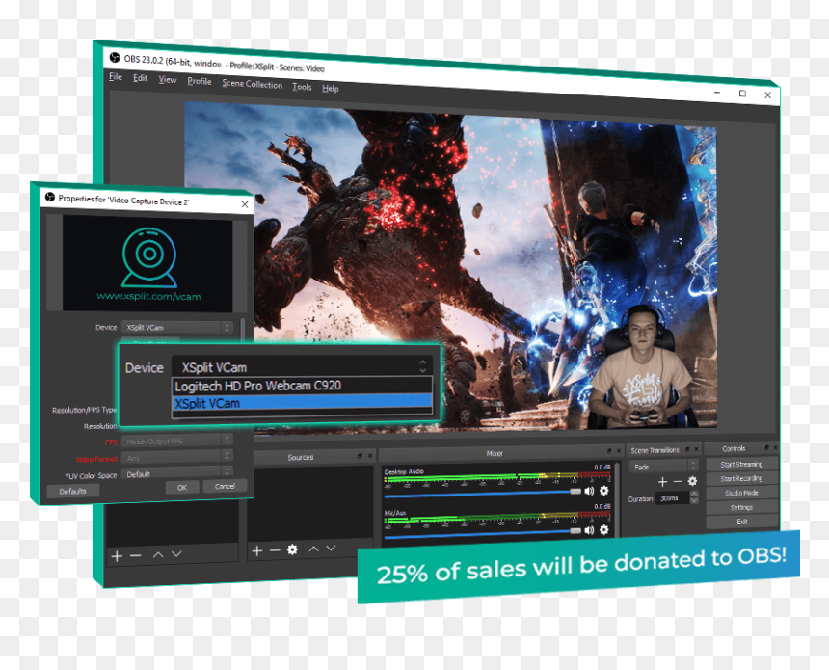The width and height of the screenshot is (829, 670).
Task: Remove source with minus icon
Action: (x=275, y=550)
